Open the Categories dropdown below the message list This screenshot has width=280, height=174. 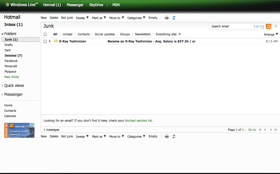tap(136, 136)
